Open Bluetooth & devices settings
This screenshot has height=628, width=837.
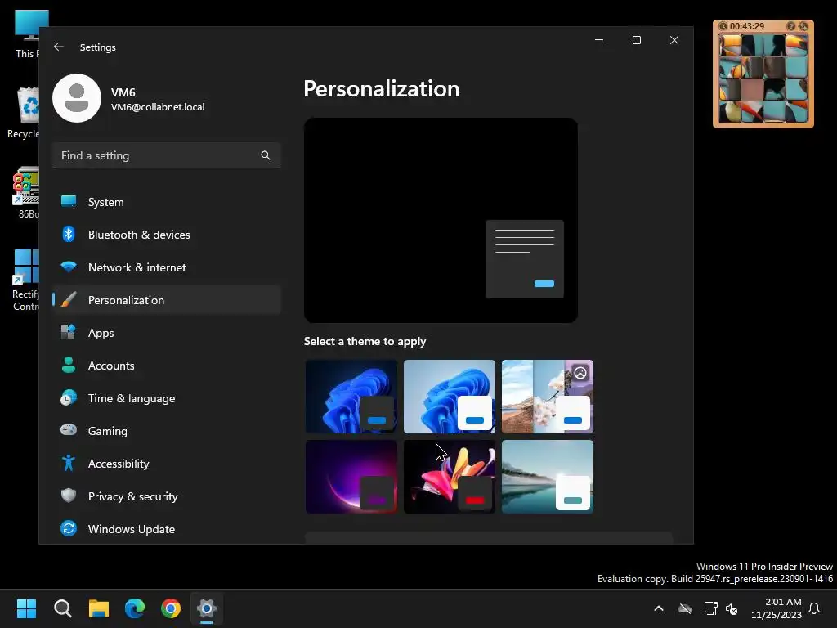[167, 235]
